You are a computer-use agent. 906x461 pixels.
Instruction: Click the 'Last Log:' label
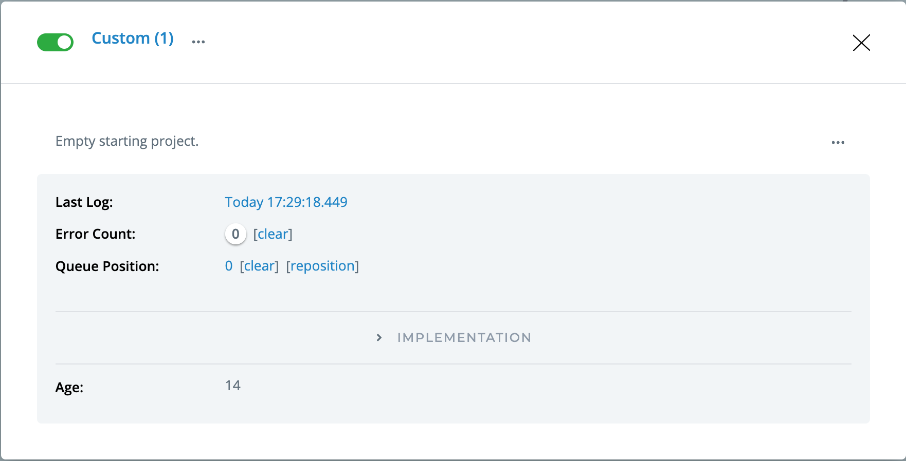coord(84,202)
